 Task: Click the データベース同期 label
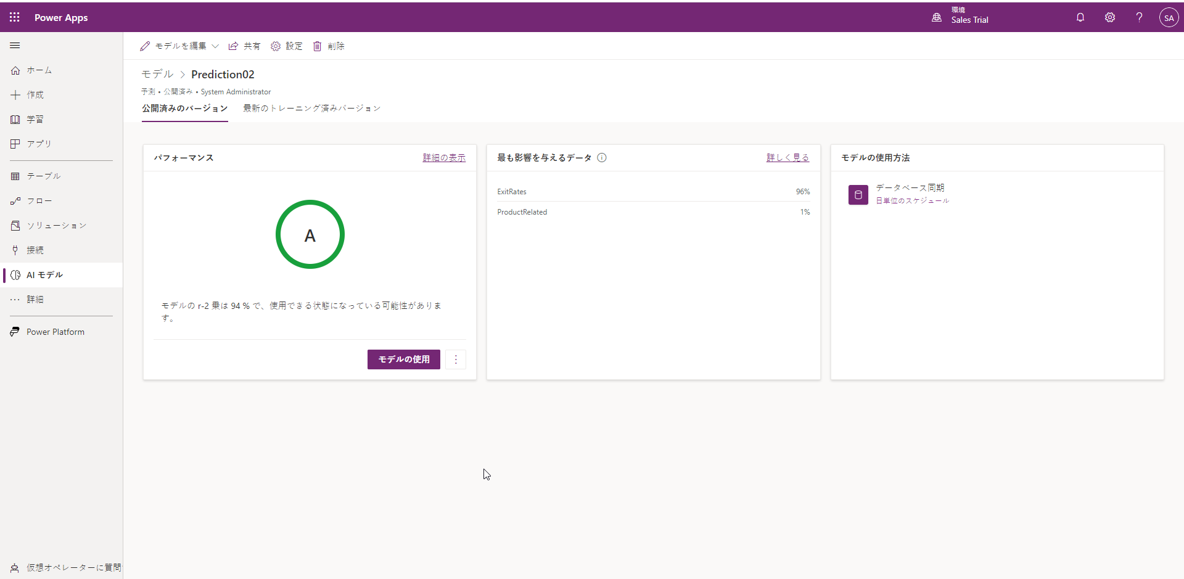point(910,188)
